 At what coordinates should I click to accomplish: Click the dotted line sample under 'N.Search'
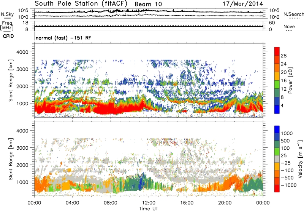point(294,18)
